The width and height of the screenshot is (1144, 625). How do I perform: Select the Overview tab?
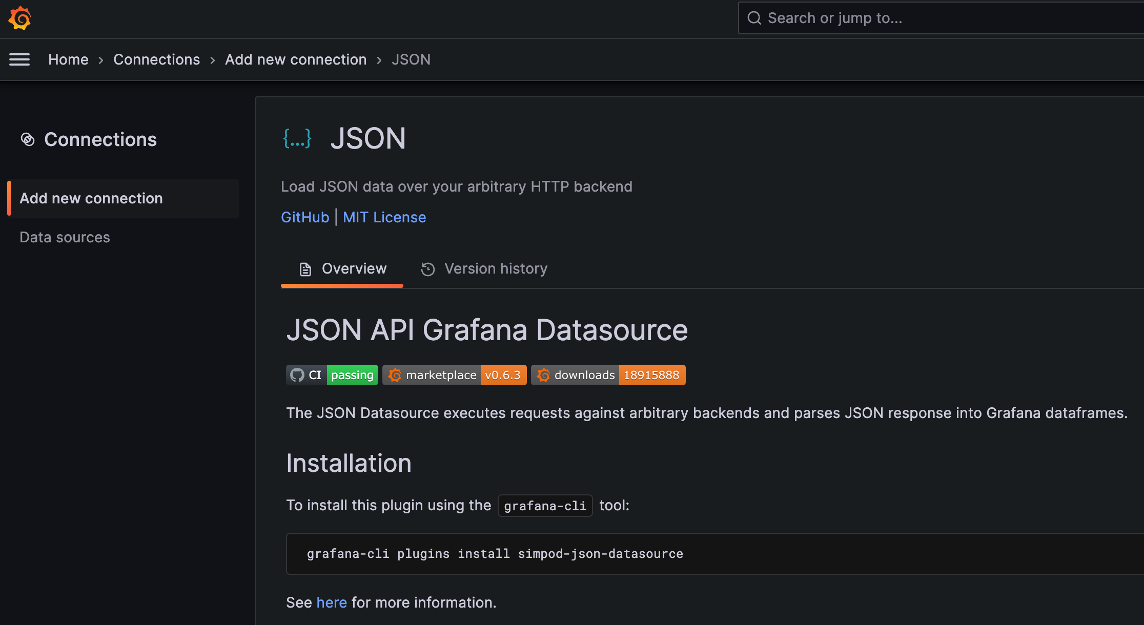[354, 269]
